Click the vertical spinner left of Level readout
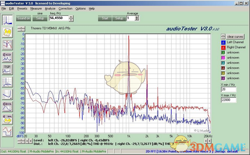The image size is (250, 155). 21,141
